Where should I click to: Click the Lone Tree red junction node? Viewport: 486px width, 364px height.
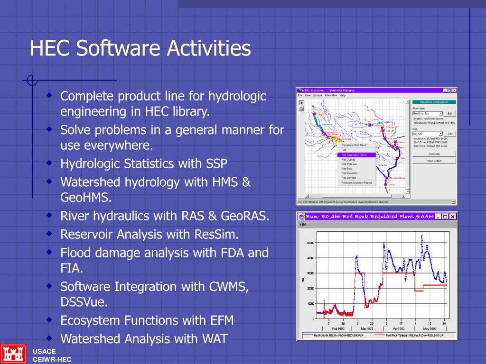click(385, 138)
